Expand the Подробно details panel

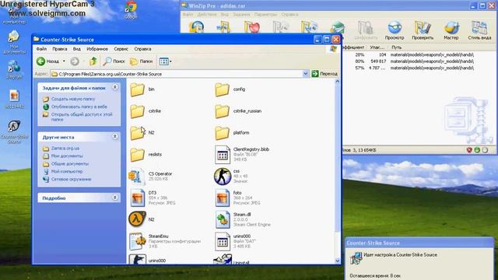115,198
